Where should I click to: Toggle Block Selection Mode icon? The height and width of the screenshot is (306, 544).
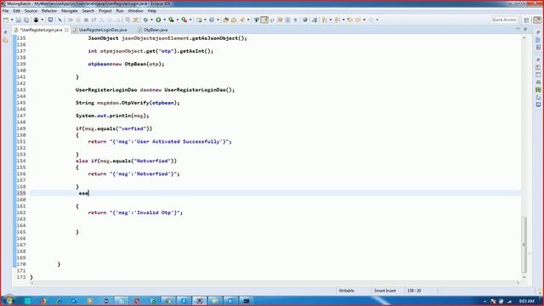click(x=287, y=20)
